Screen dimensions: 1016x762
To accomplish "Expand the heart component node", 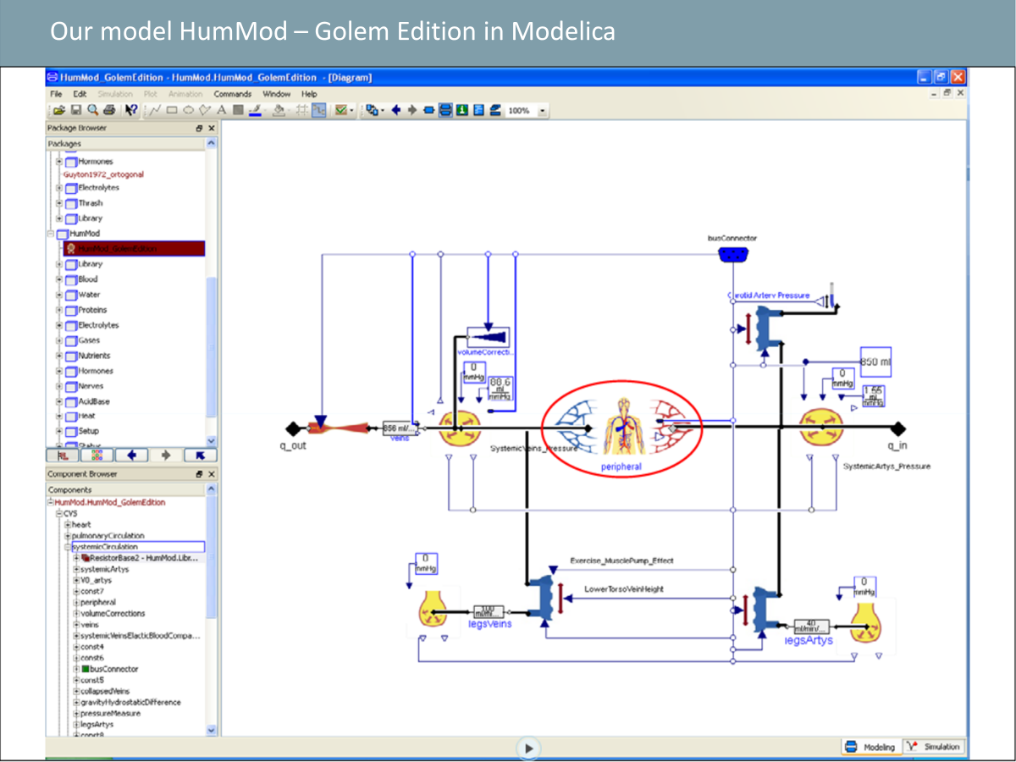I will pyautogui.click(x=67, y=525).
